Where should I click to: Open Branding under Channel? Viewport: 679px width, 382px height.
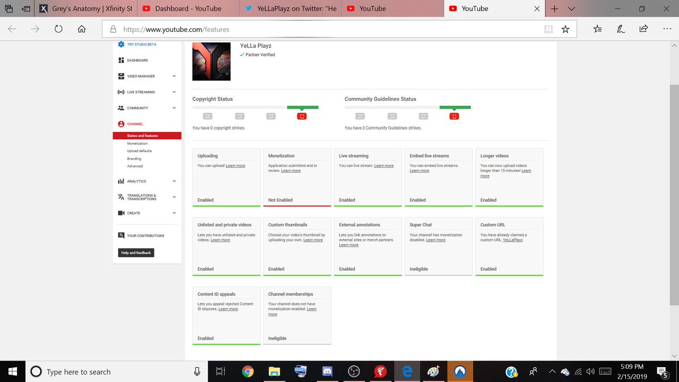[134, 158]
